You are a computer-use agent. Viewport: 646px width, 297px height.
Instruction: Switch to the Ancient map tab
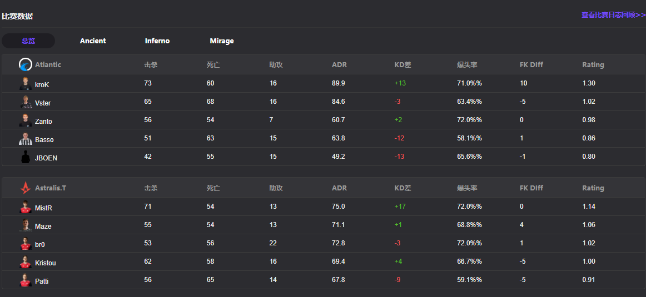tap(93, 41)
